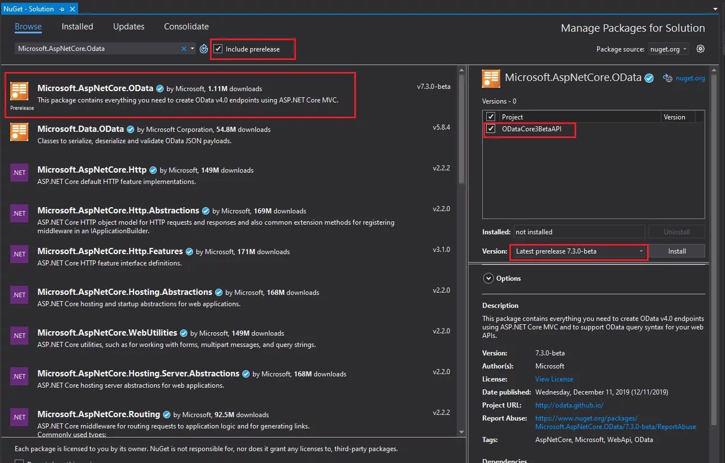The height and width of the screenshot is (463, 725).
Task: Open the search box history dropdown arrow
Action: click(192, 49)
